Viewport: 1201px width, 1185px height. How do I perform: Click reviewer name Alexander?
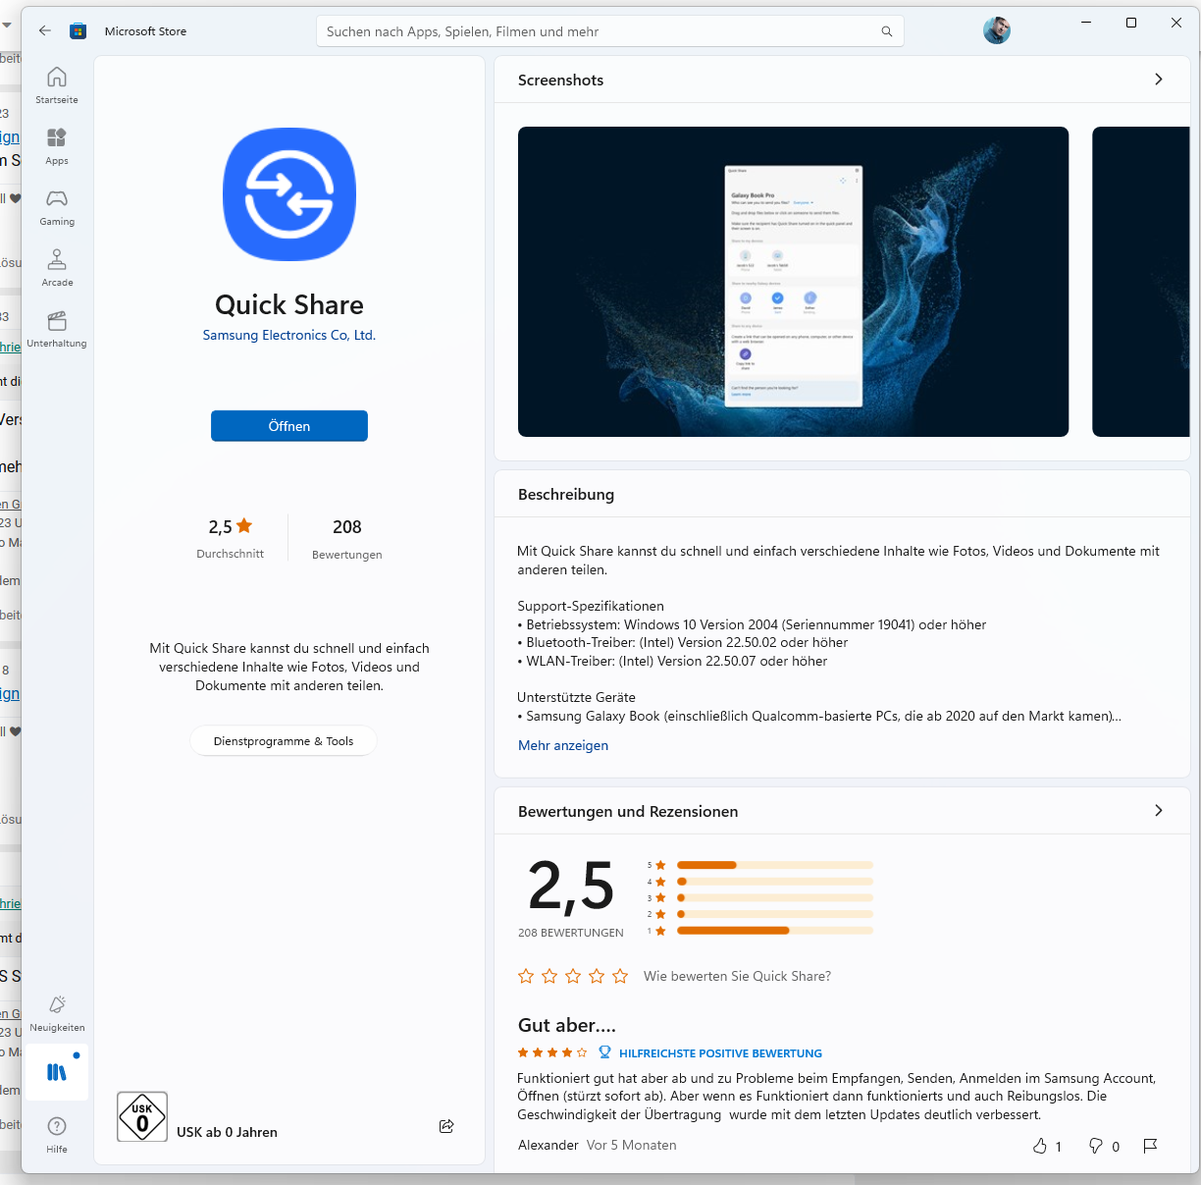548,1146
